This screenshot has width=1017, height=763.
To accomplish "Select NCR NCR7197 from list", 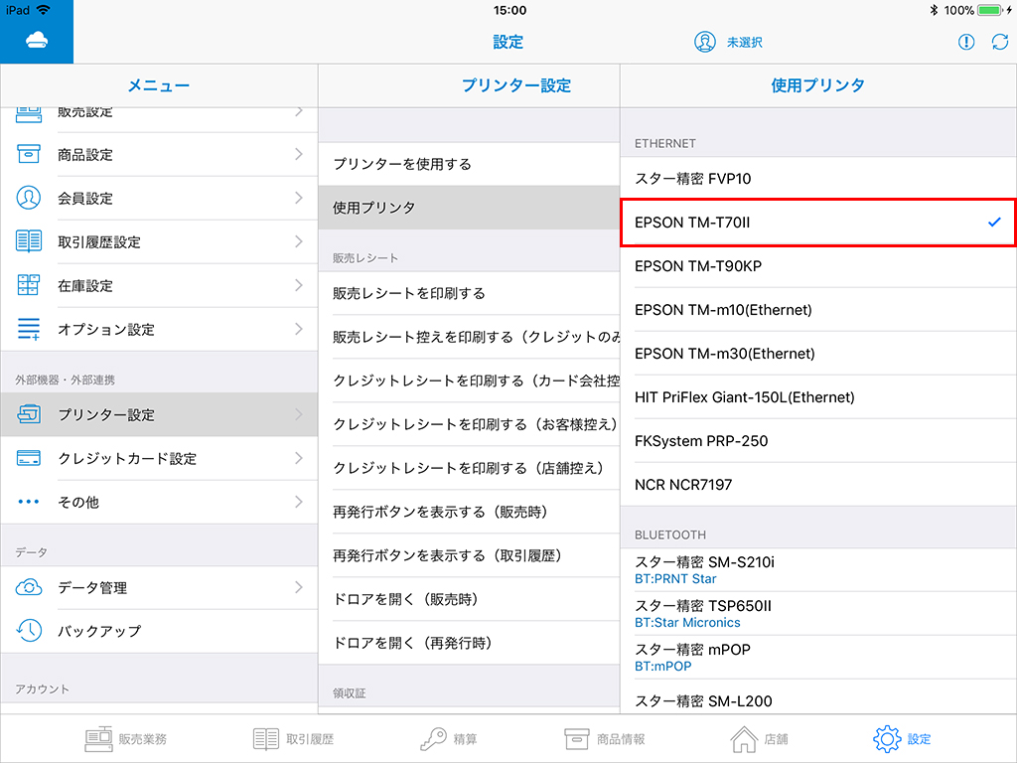I will (x=817, y=485).
